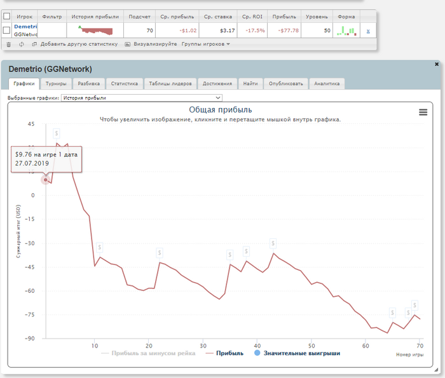The image size is (445, 378).
Task: Click the highlighted data point at game 1
Action: 45,180
